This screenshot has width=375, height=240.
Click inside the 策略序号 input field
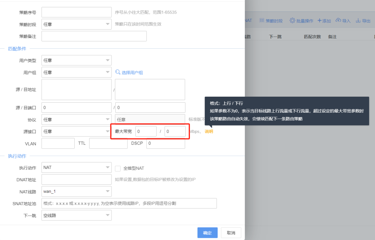pos(76,12)
